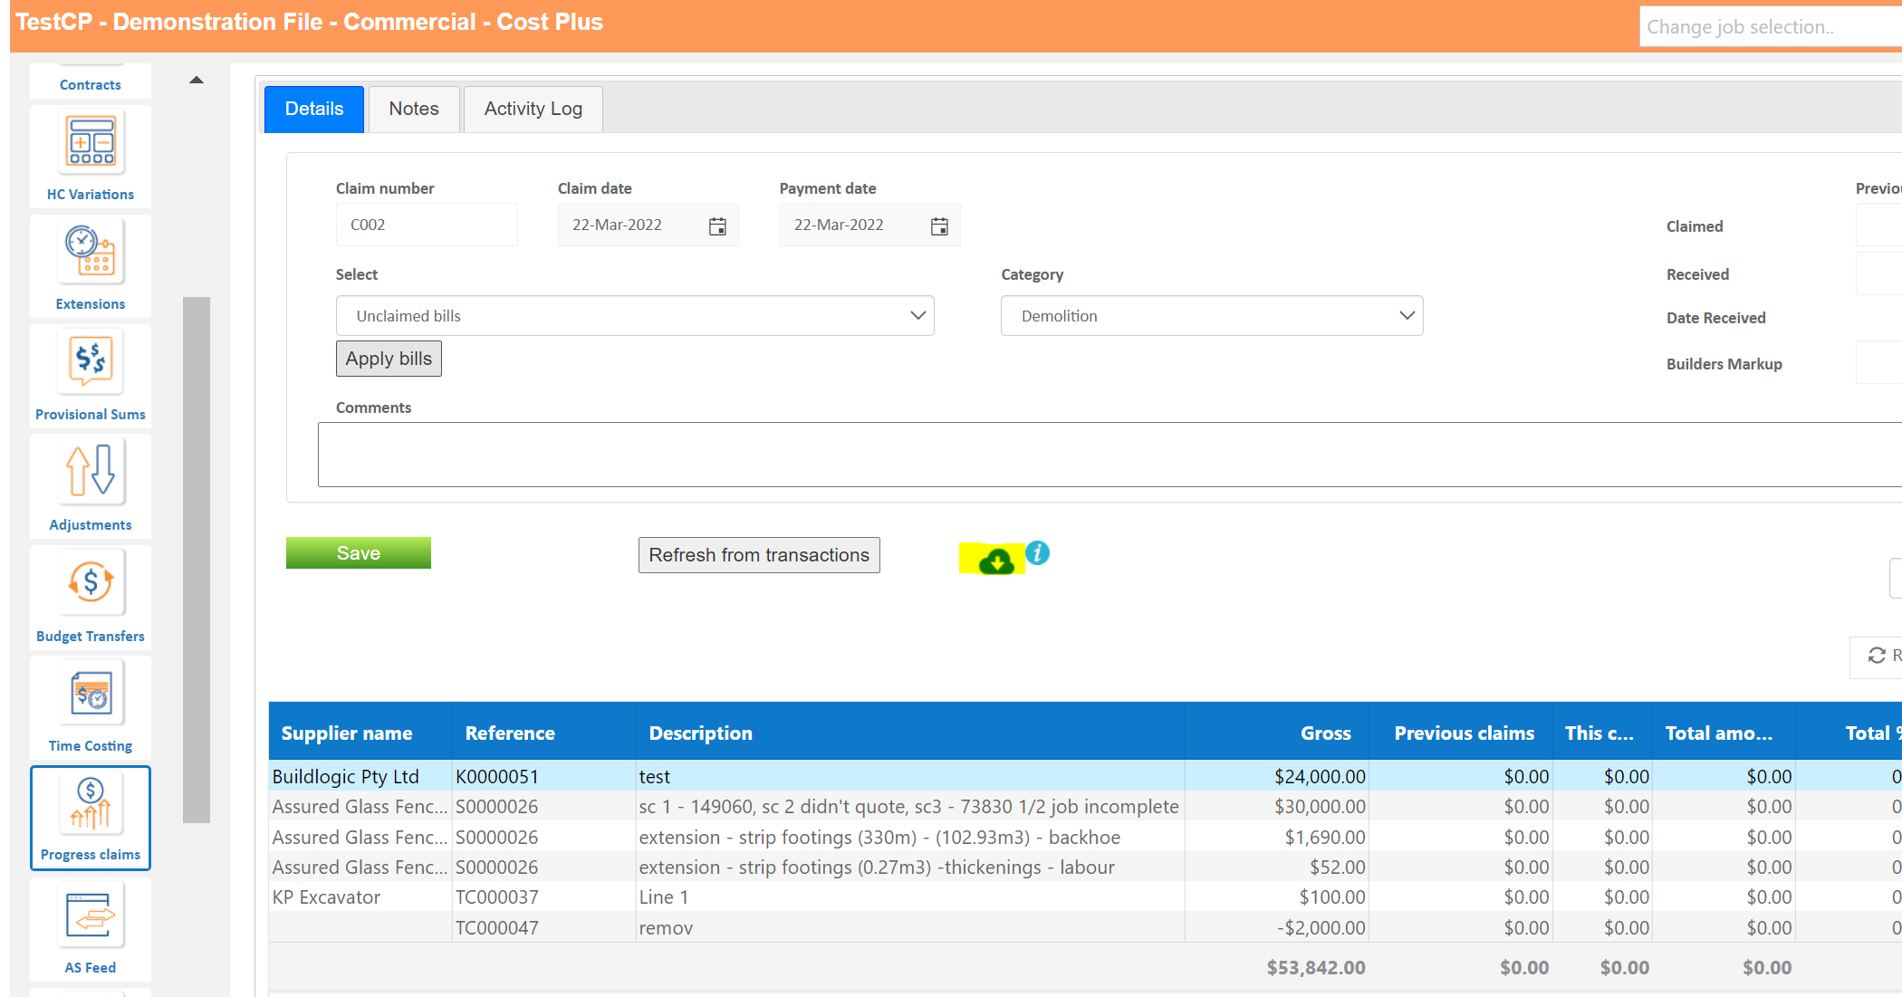Click the Change job selection box
The height and width of the screenshot is (997, 1902).
point(1766,27)
